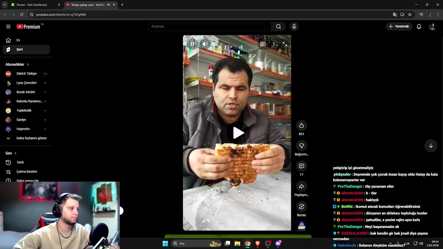Viewport: 443px width, 249px height.
Task: Dislike the Short (Beğenm...)
Action: 301,146
